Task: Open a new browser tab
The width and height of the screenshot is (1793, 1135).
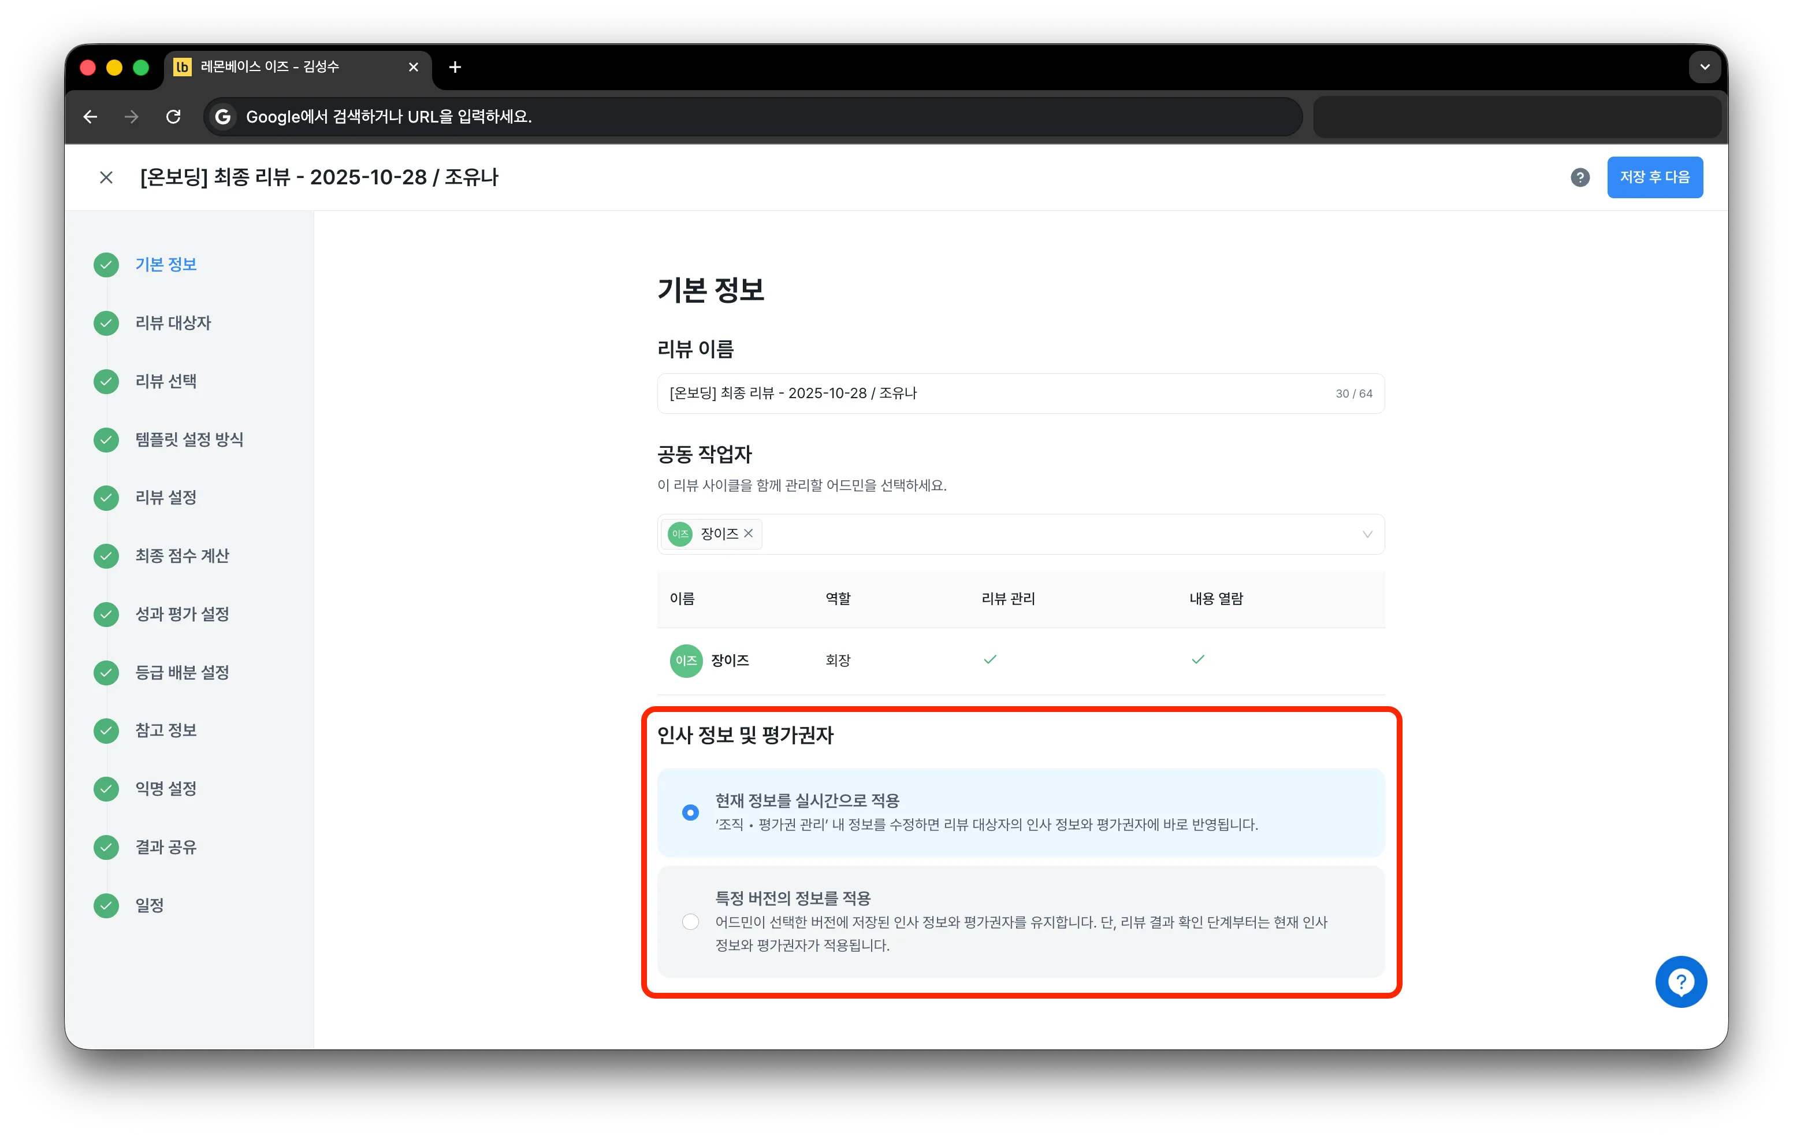Action: pos(455,67)
